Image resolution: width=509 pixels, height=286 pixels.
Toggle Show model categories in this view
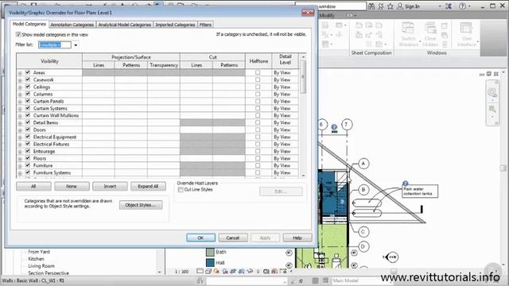tap(18, 34)
